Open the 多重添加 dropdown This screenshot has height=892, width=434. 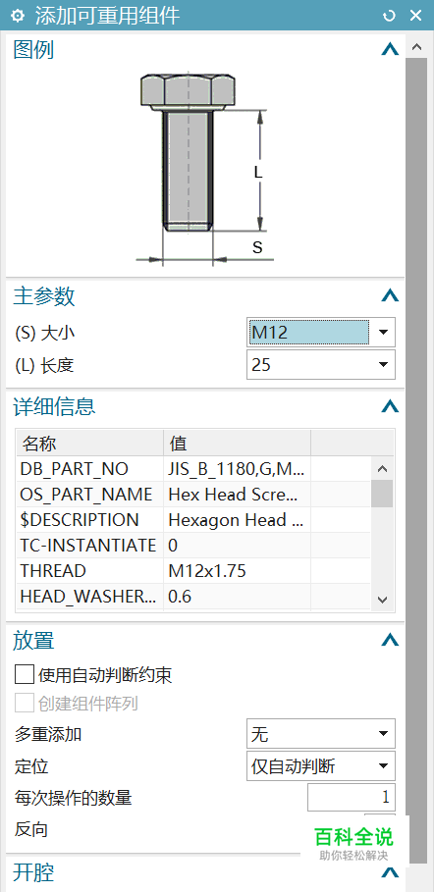(321, 734)
